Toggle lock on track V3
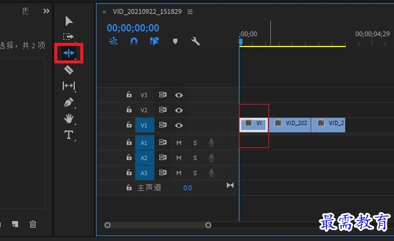This screenshot has height=241, width=394. click(x=129, y=95)
